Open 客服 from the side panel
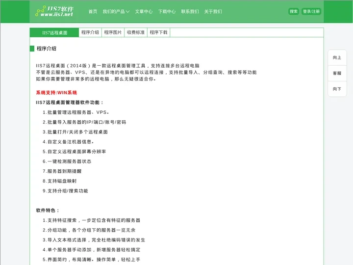This screenshot has width=353, height=265. pyautogui.click(x=337, y=73)
